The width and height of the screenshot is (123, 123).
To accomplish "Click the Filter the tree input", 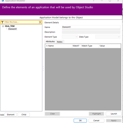I will click(21, 22).
